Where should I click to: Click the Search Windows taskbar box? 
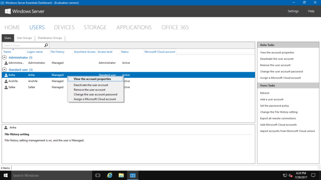(52, 175)
